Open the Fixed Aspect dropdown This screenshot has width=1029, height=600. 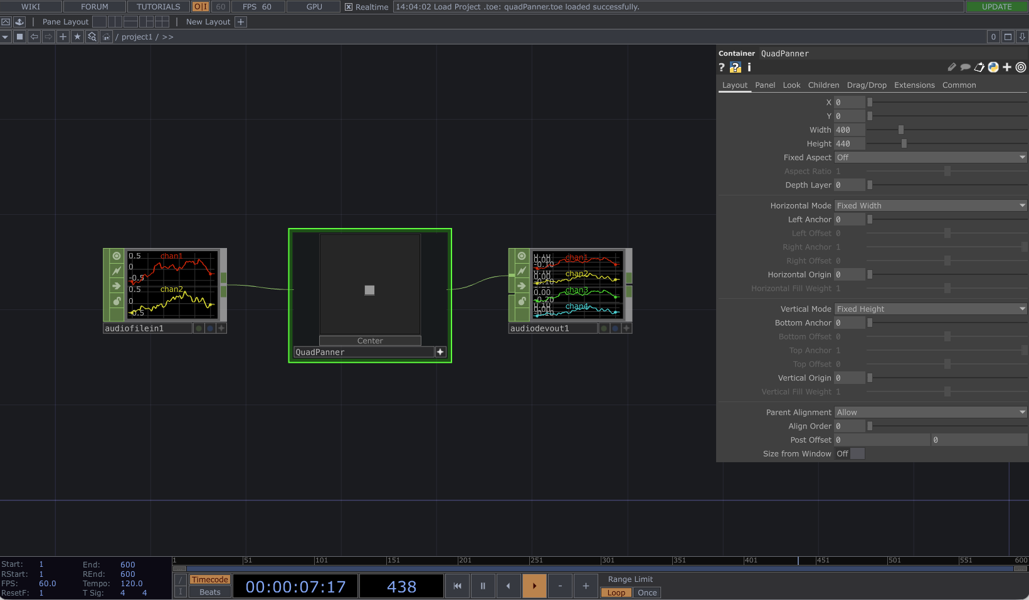(x=931, y=157)
